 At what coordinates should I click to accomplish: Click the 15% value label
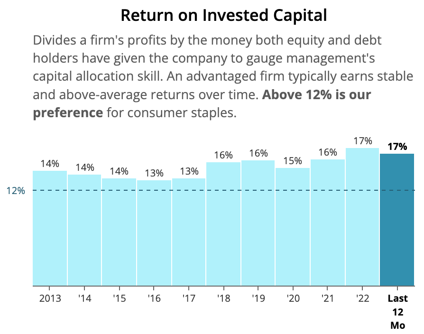tap(293, 161)
